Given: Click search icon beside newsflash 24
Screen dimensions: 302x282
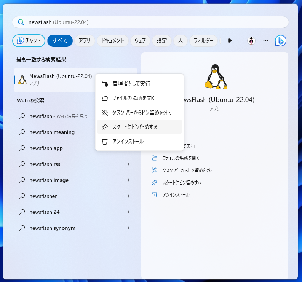Looking at the screenshot, I should pyautogui.click(x=22, y=212).
